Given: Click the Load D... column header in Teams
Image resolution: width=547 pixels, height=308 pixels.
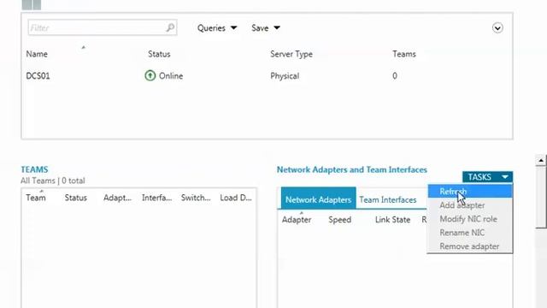Looking at the screenshot, I should point(236,198).
